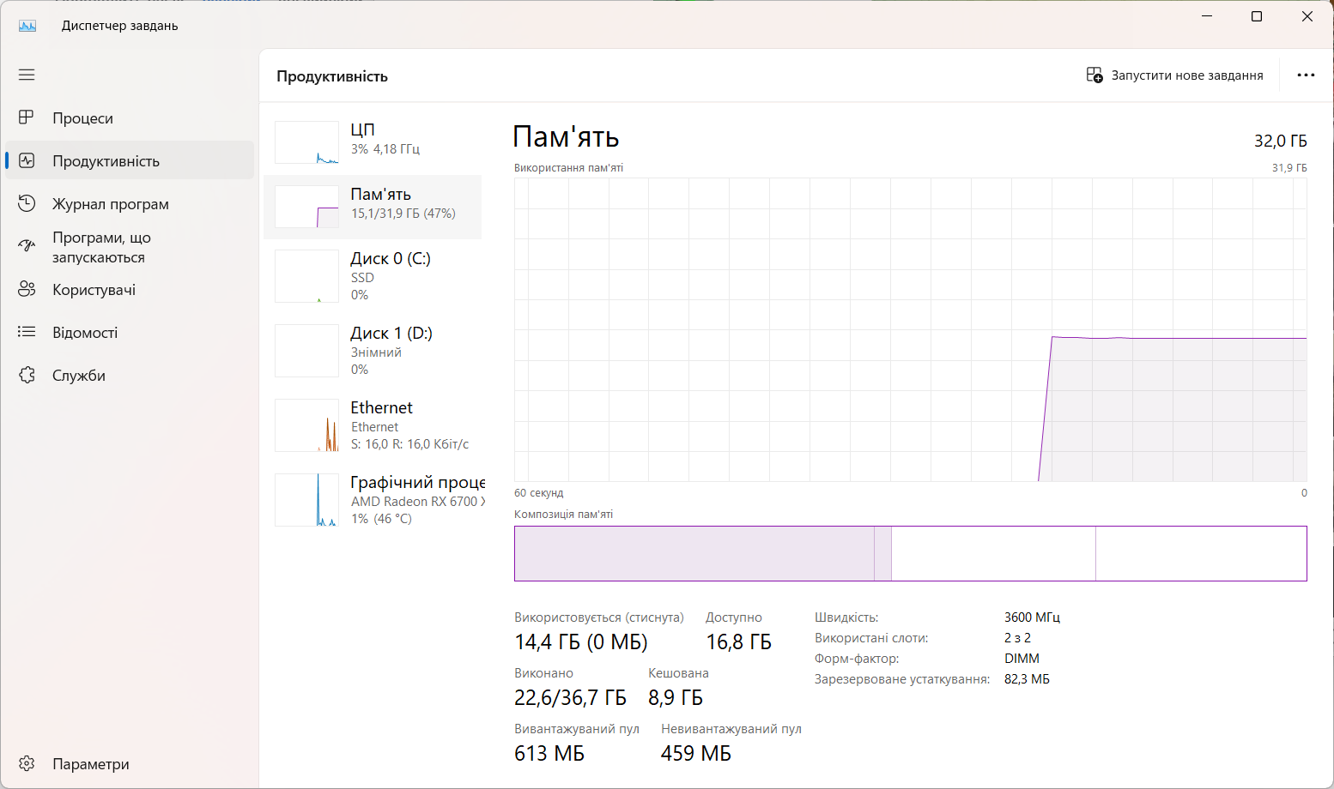Screen dimensions: 1334x789
Task: Click the Диск 0 mini graph thumbnail
Action: tap(306, 276)
